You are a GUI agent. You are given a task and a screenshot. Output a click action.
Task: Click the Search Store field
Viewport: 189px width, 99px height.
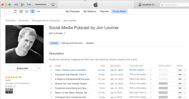(174, 5)
